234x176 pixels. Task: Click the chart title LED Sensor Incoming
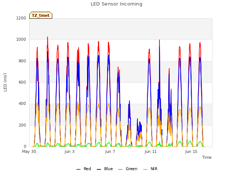coord(116,4)
